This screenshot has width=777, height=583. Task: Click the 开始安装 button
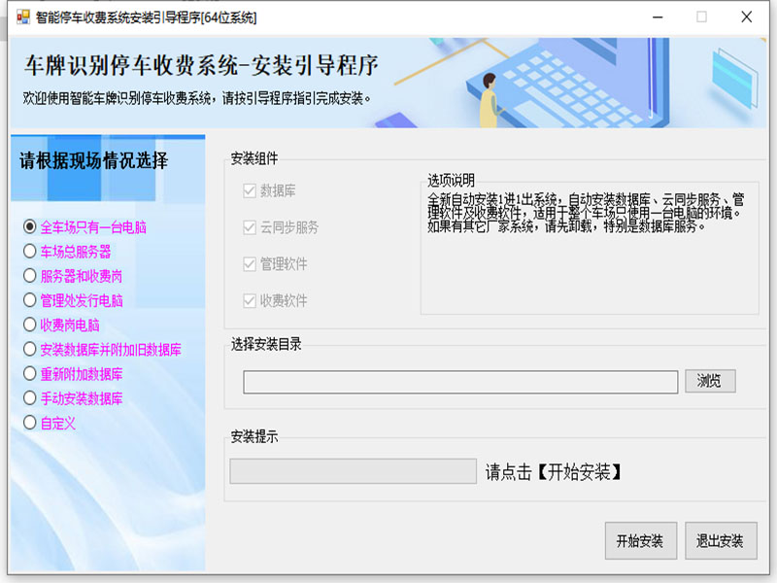tap(639, 541)
